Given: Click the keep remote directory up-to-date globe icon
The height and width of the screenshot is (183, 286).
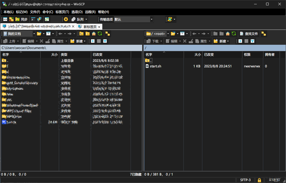Looking at the screenshot, I should 170,19.
